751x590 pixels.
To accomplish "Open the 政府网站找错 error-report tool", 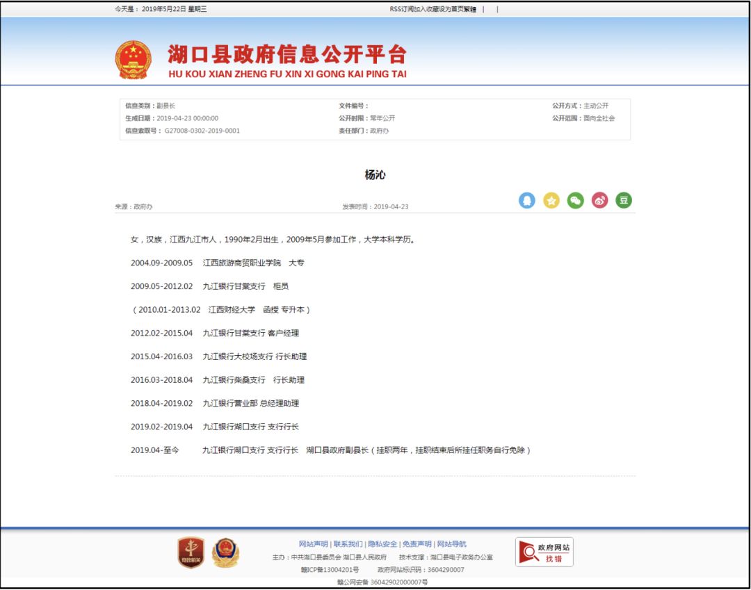I will [x=546, y=551].
